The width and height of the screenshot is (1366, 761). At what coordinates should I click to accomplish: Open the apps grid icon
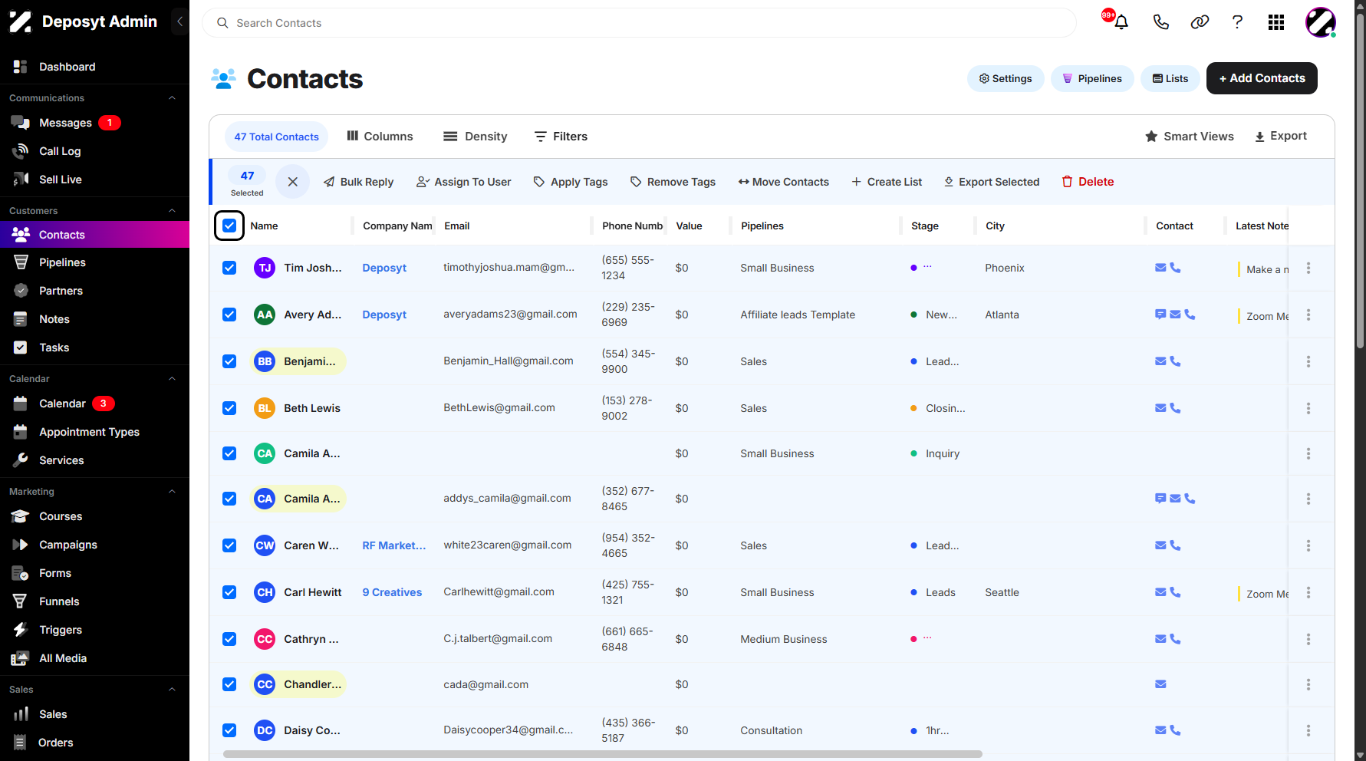1276,22
